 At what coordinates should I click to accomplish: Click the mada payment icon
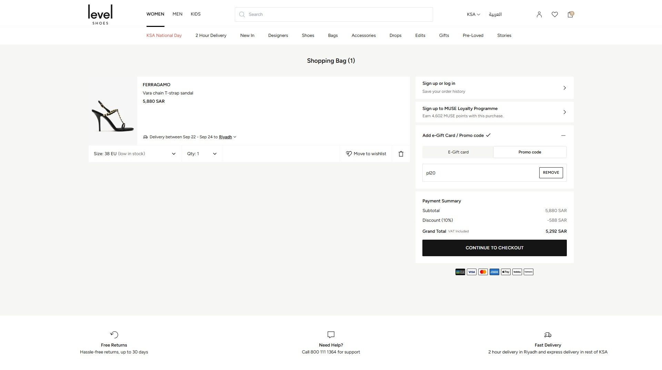pyautogui.click(x=460, y=272)
